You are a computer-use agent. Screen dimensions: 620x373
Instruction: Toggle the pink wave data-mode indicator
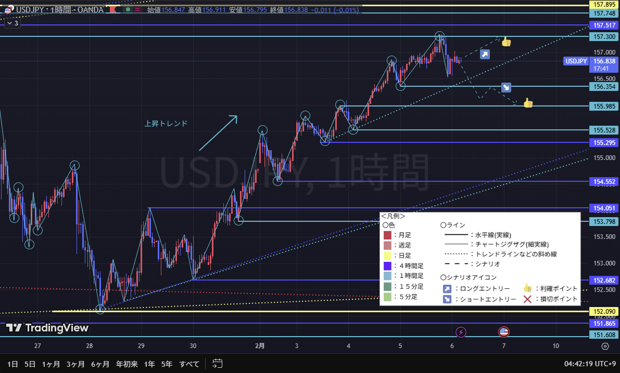(137, 9)
